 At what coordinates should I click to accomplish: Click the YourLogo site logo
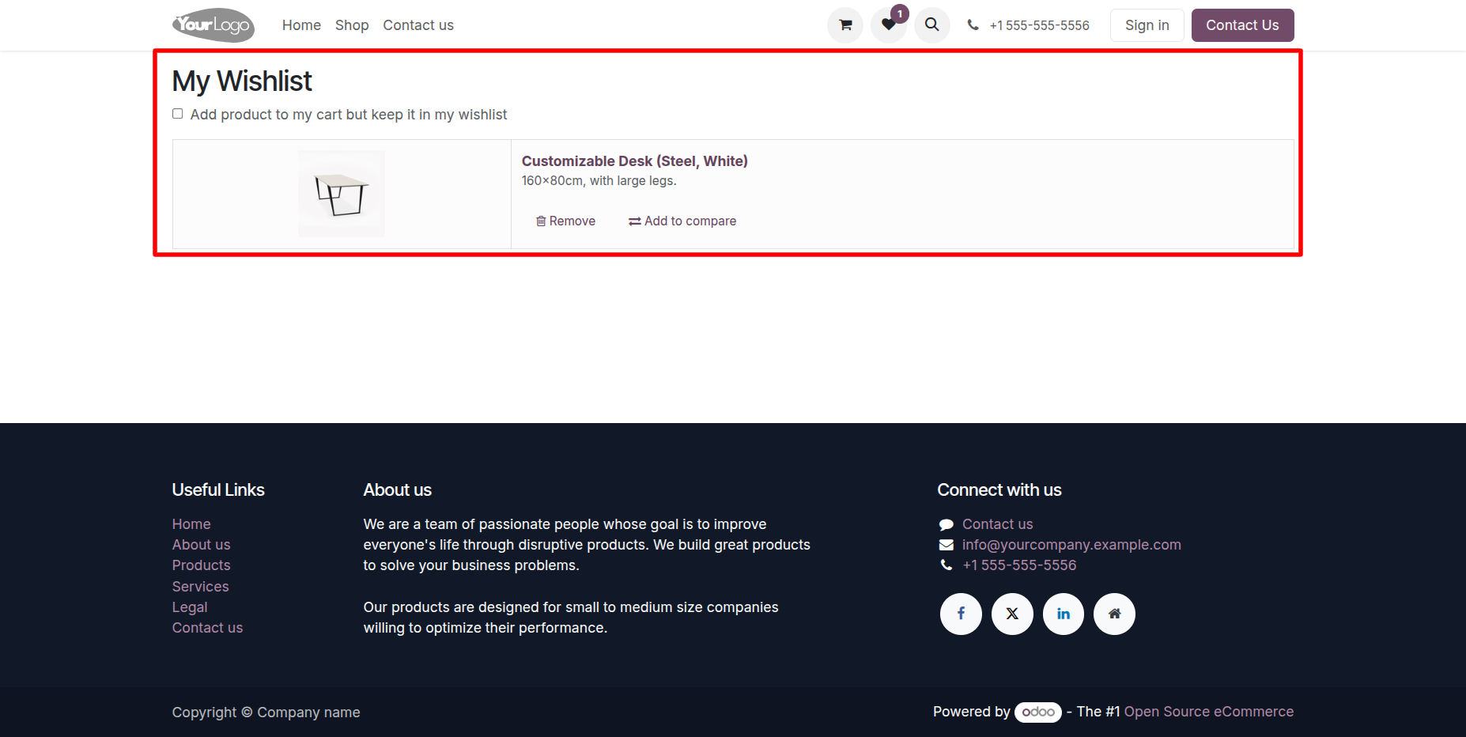[213, 25]
